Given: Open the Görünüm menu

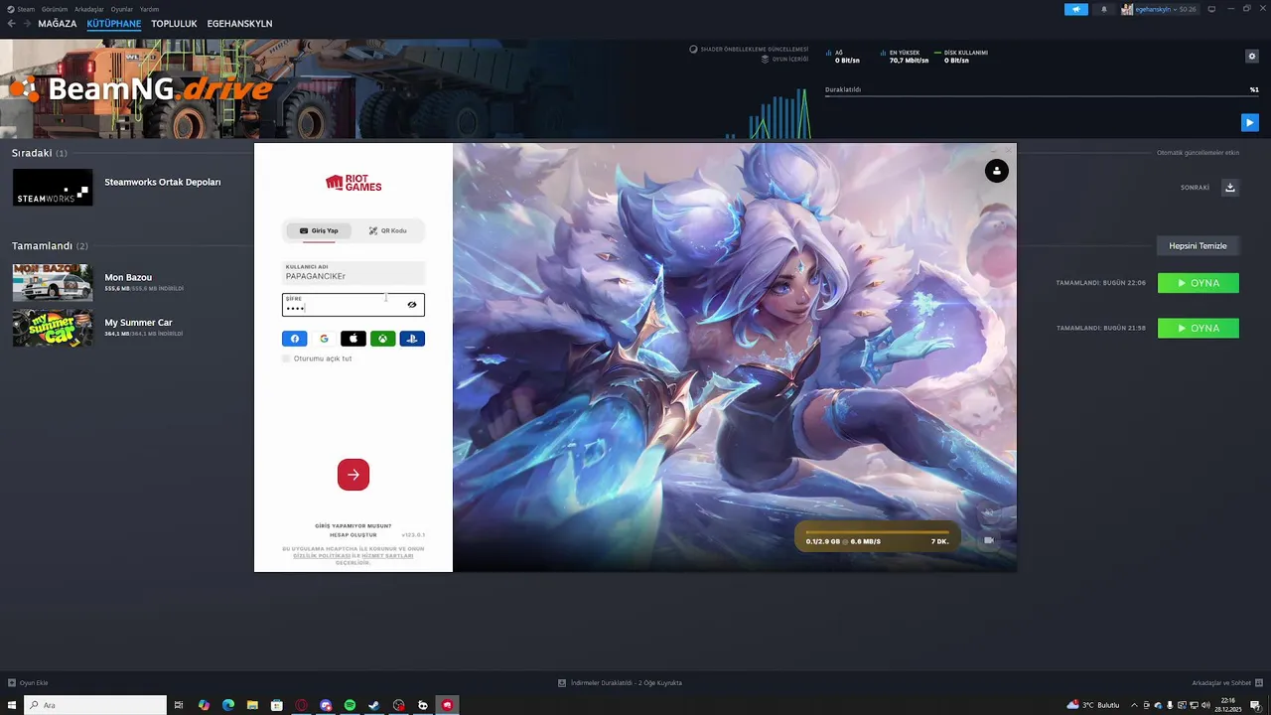Looking at the screenshot, I should point(55,9).
